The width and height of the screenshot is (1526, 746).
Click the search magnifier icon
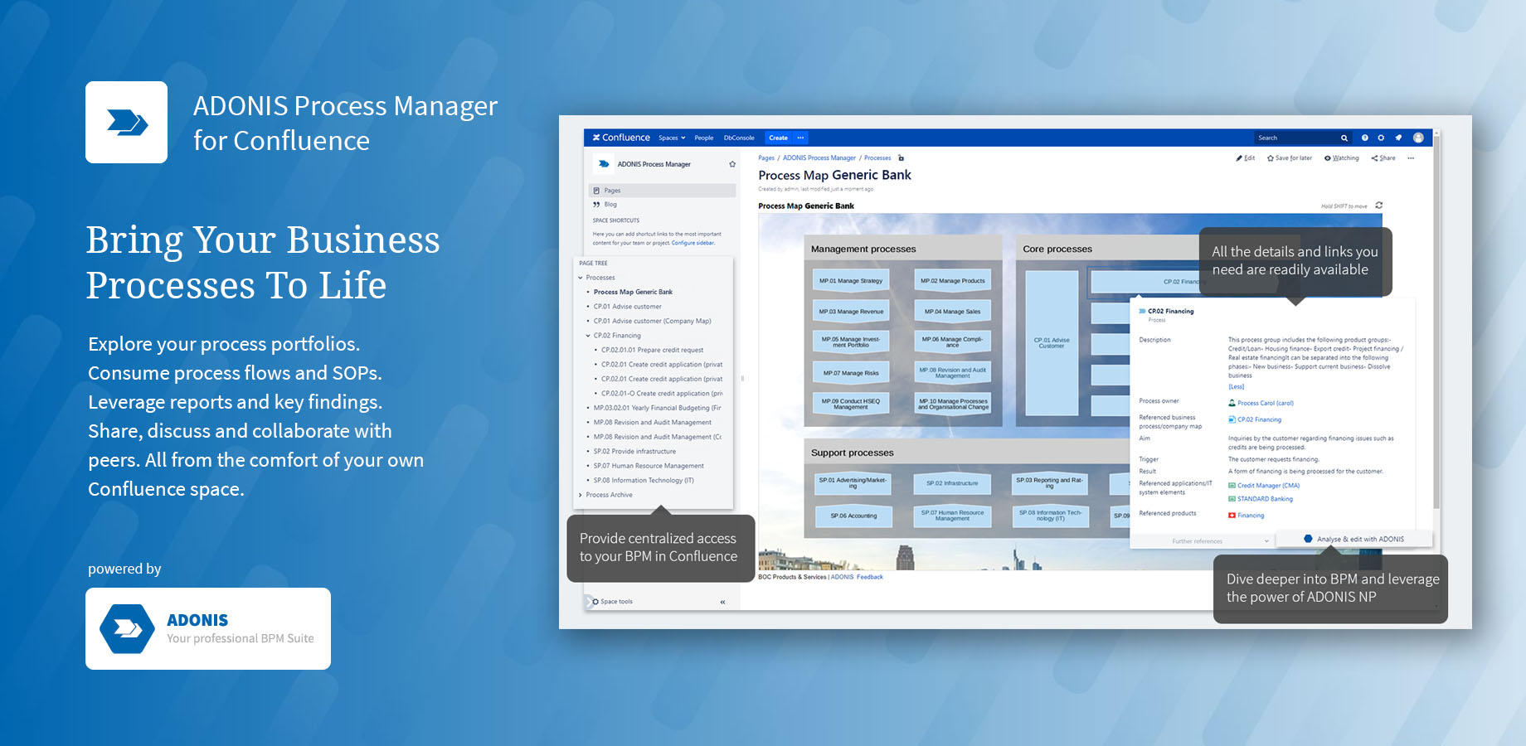click(1344, 138)
